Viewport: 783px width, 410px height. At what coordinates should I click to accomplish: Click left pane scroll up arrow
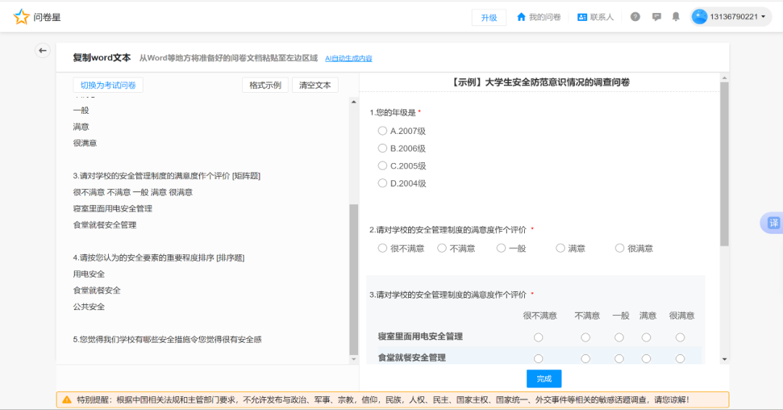coord(354,101)
